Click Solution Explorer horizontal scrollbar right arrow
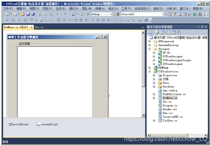 coord(206,135)
